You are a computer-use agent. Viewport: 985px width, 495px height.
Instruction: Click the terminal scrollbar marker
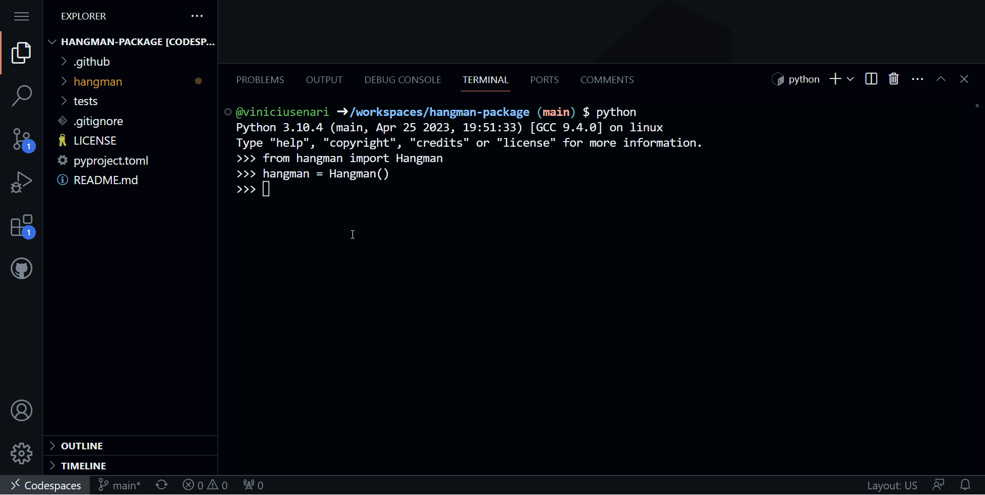click(x=977, y=106)
